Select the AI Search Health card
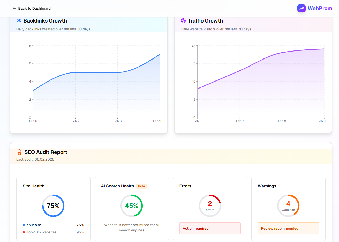339x242 pixels. (x=132, y=209)
